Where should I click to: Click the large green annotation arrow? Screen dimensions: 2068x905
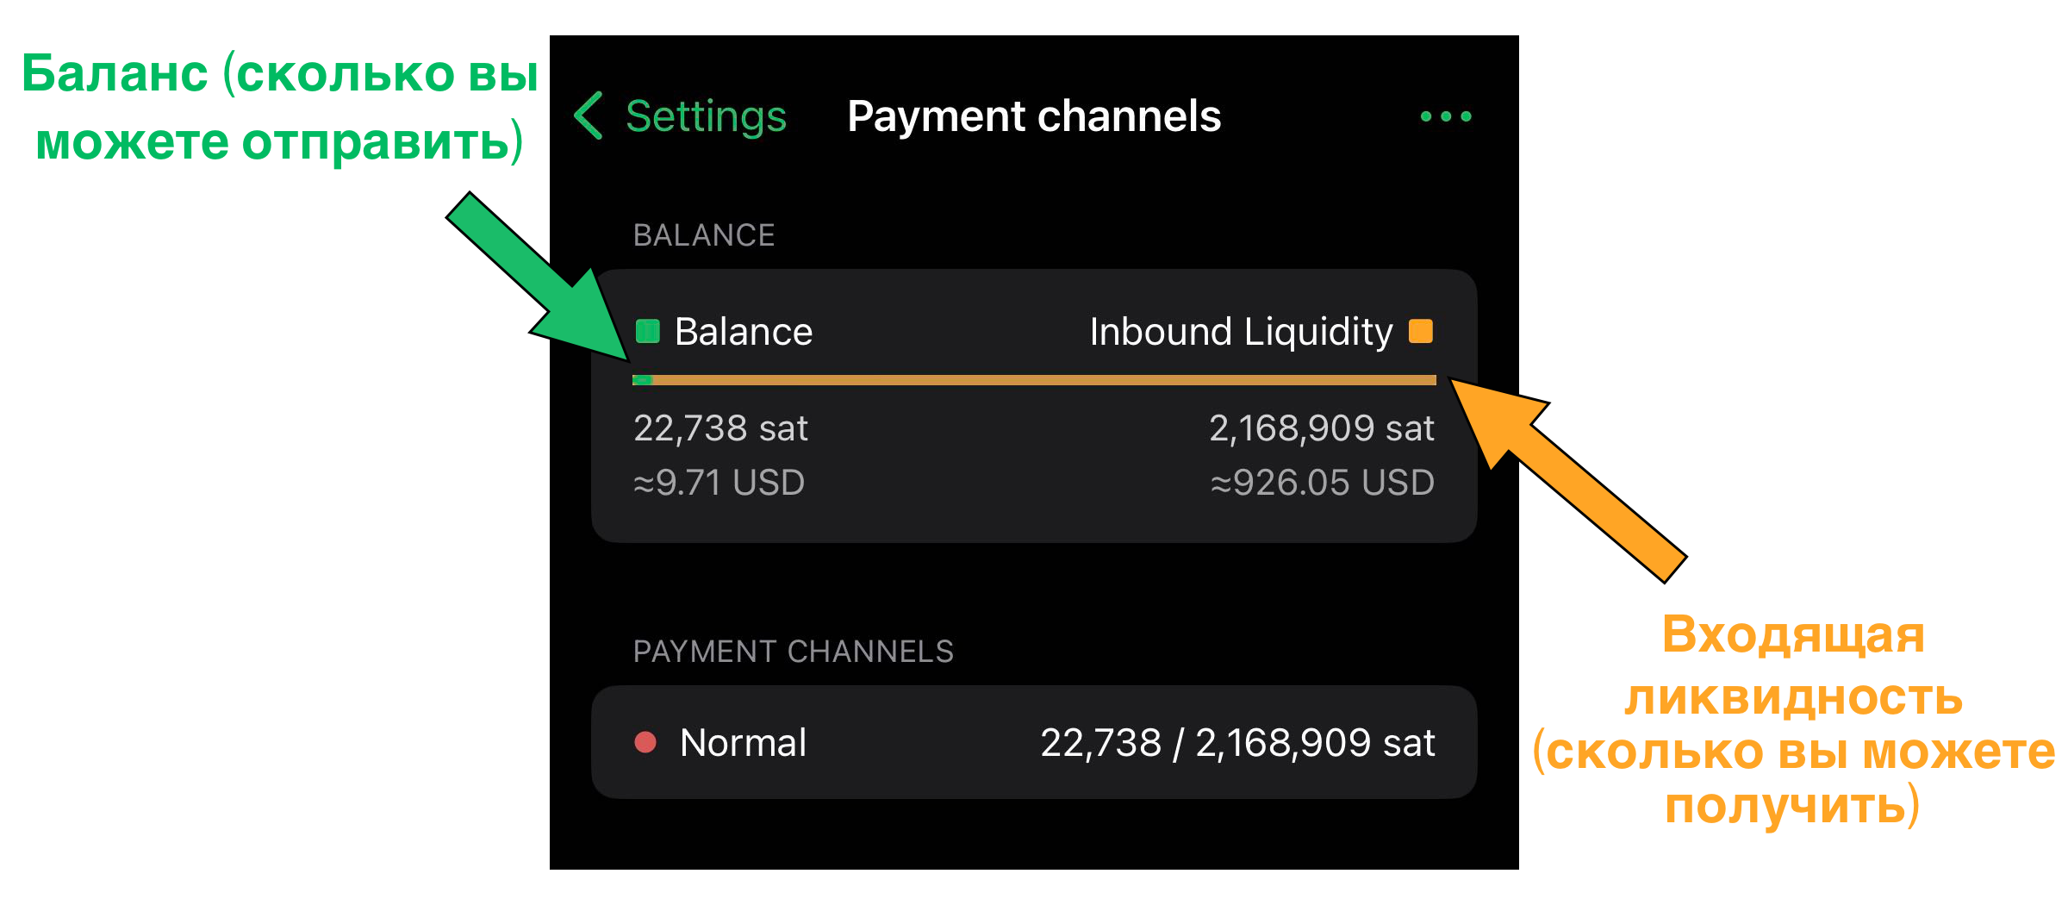tap(534, 276)
